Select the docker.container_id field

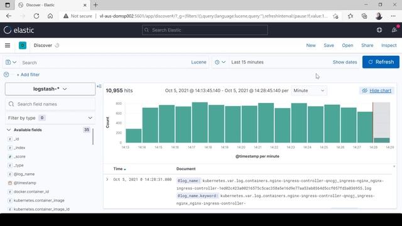(x=31, y=191)
